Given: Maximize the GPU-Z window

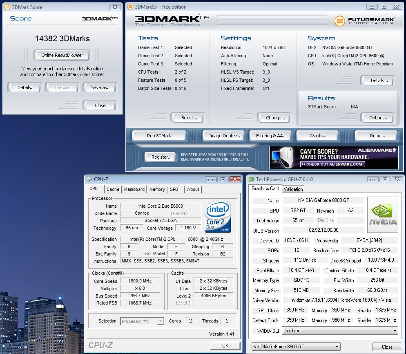Looking at the screenshot, I should 385,179.
